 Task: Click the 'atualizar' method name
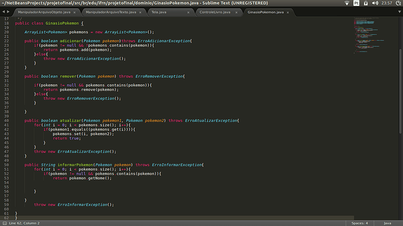point(71,120)
